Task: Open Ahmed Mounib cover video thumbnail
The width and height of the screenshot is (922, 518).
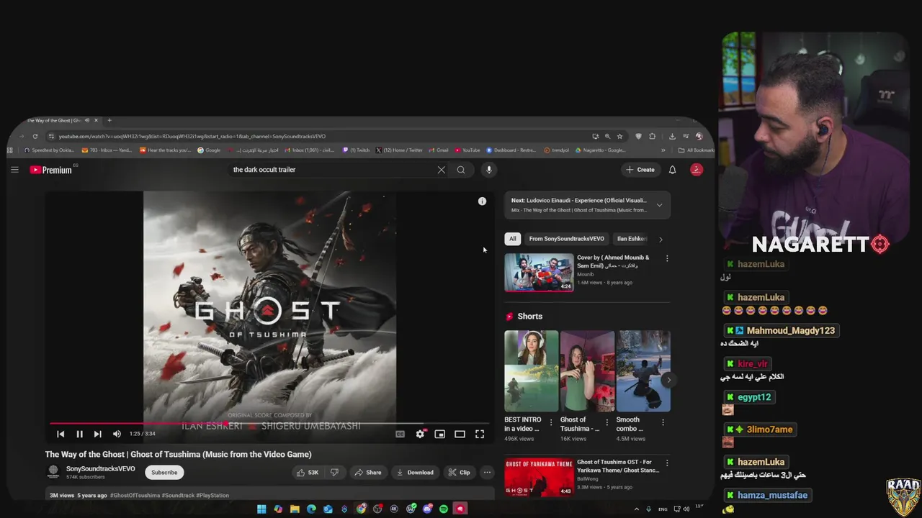Action: coord(539,272)
